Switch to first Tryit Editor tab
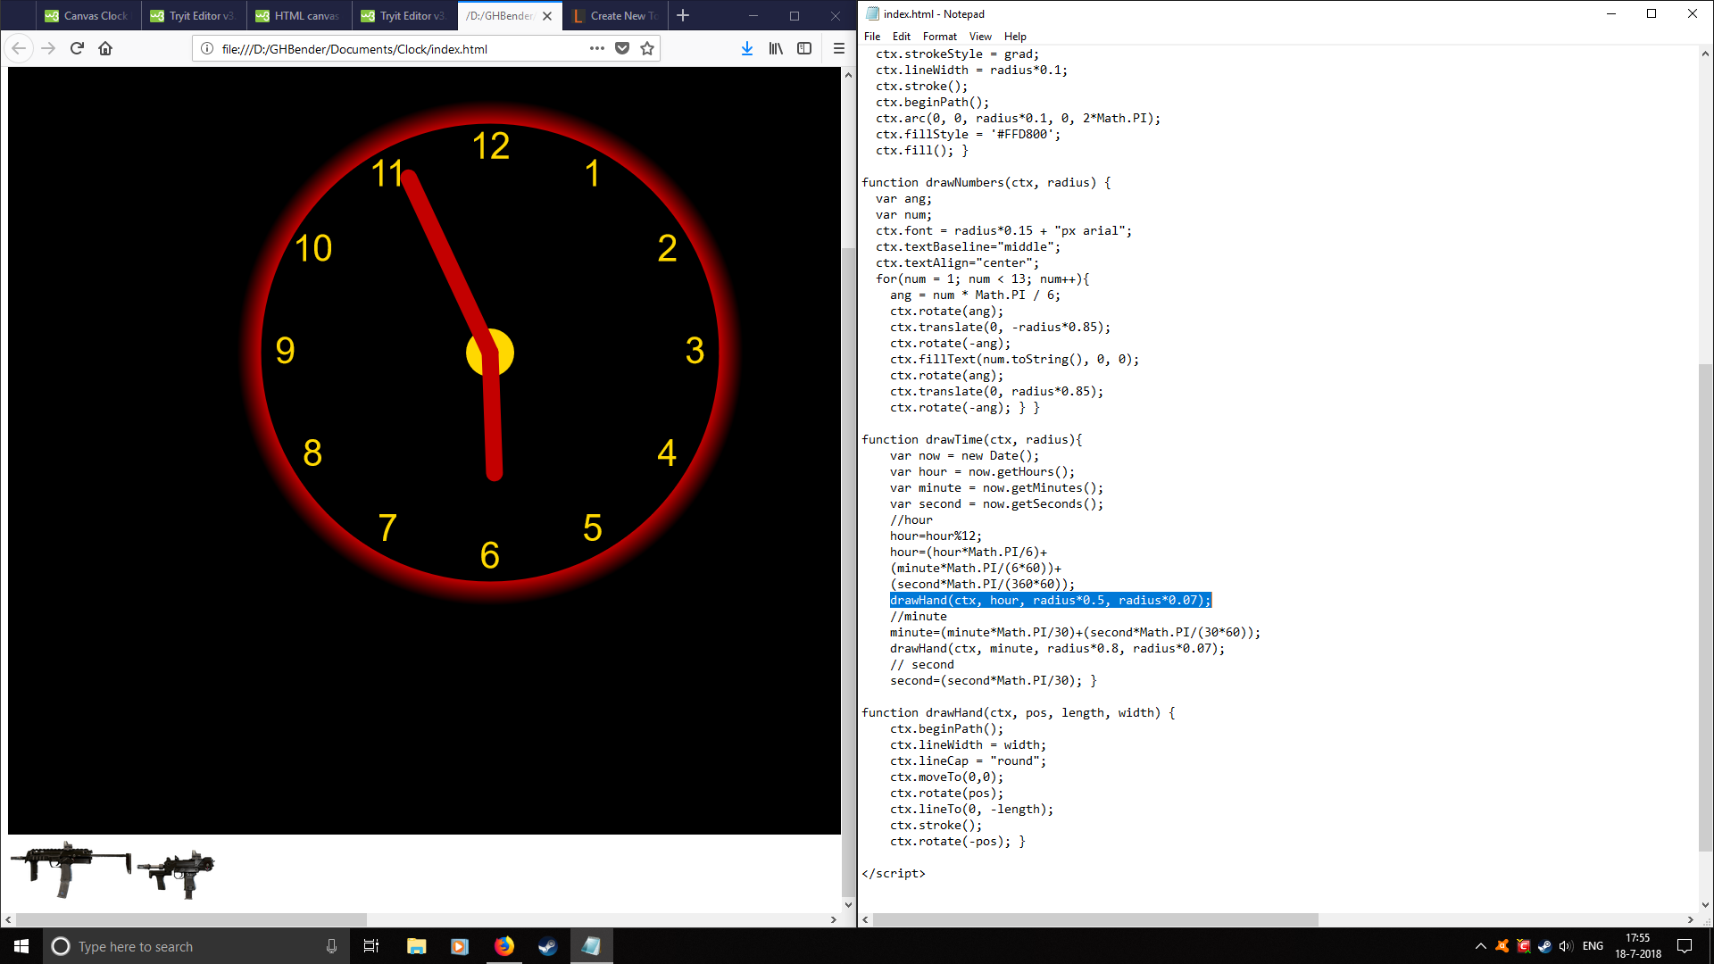This screenshot has width=1714, height=964. tap(193, 15)
